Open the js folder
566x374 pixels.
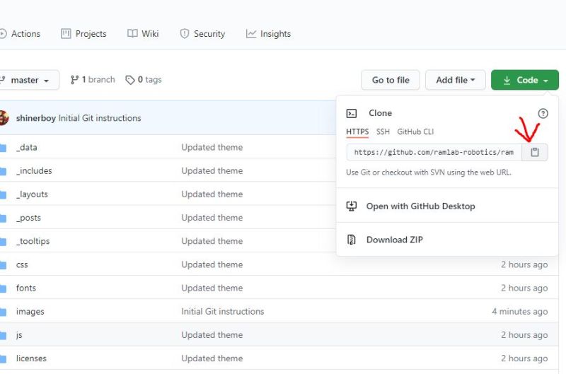tap(19, 335)
